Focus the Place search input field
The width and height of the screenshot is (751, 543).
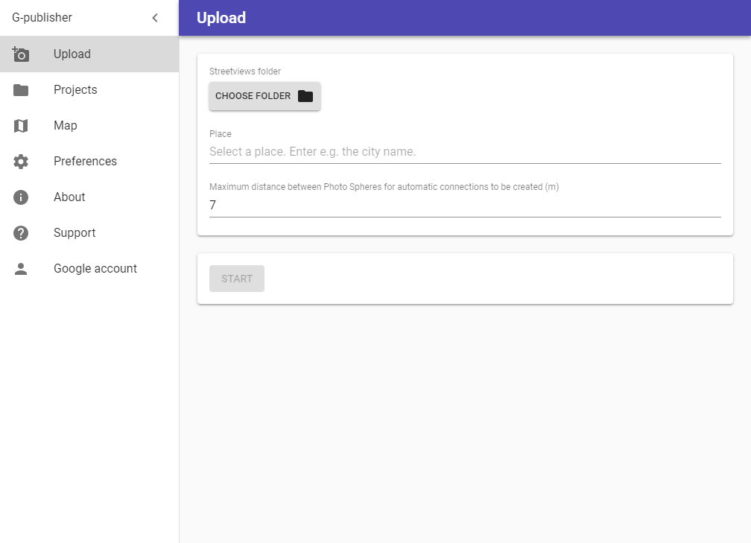coord(465,152)
